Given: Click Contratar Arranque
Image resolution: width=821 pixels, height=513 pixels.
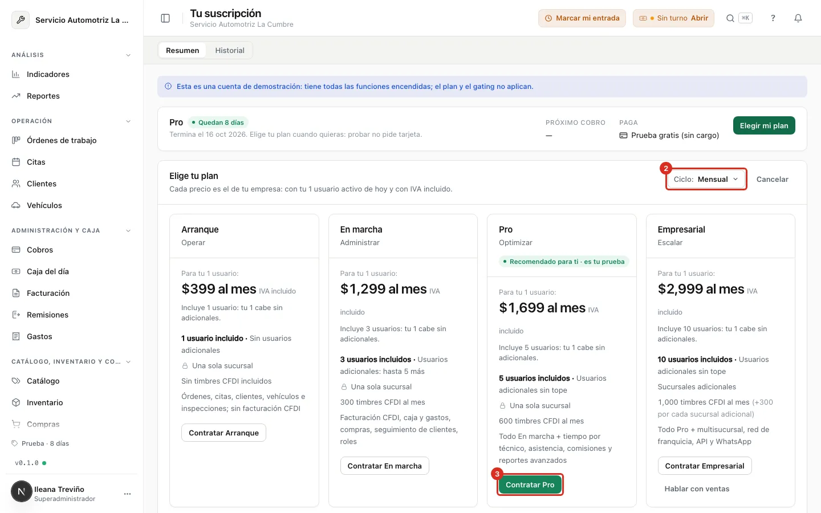Looking at the screenshot, I should click(x=223, y=433).
